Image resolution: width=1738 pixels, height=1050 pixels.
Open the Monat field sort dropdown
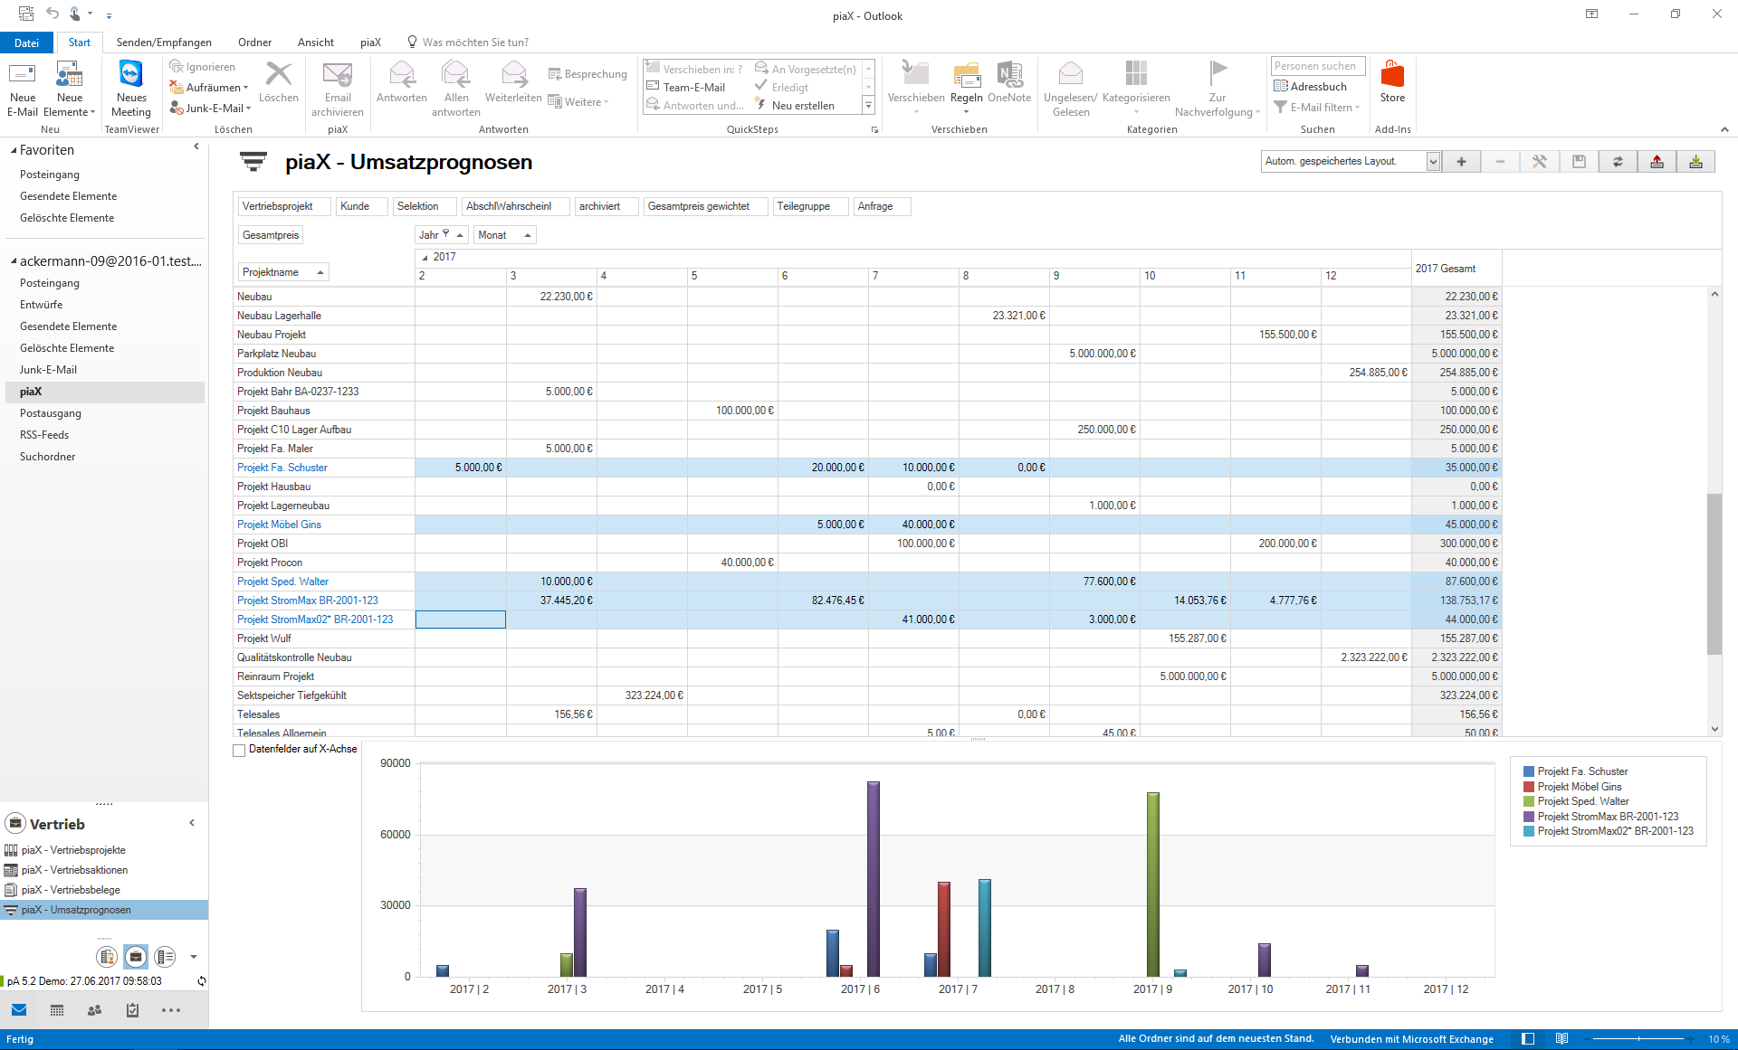click(x=528, y=235)
